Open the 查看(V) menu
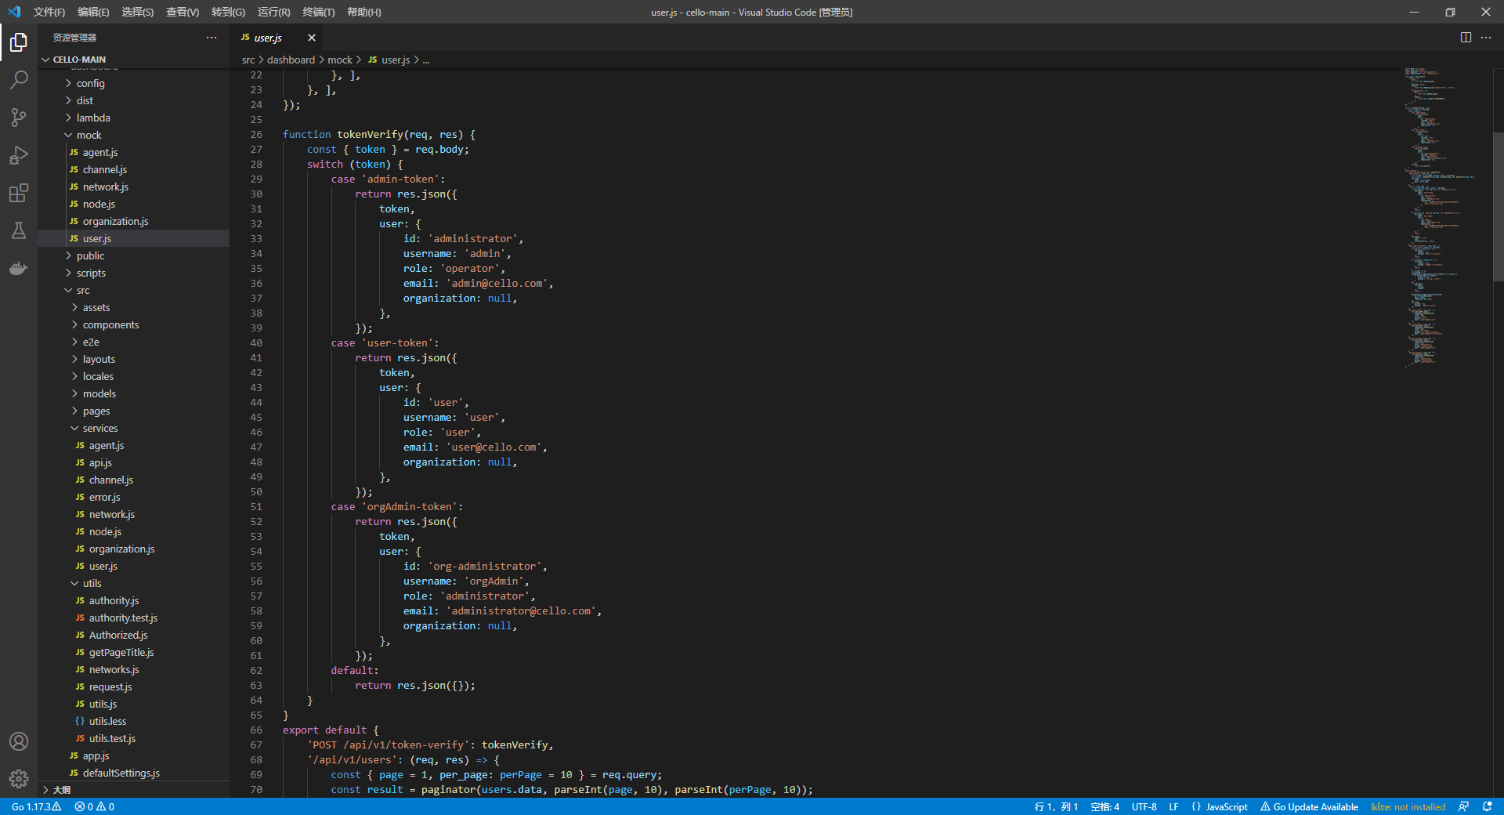 183,12
